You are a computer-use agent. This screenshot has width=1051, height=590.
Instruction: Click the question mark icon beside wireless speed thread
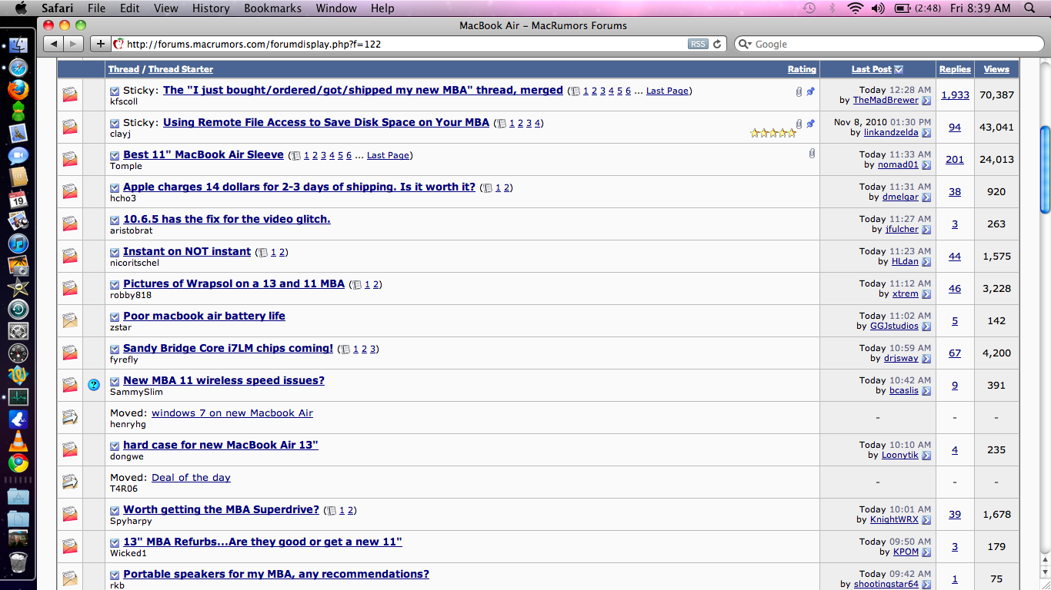(x=94, y=385)
